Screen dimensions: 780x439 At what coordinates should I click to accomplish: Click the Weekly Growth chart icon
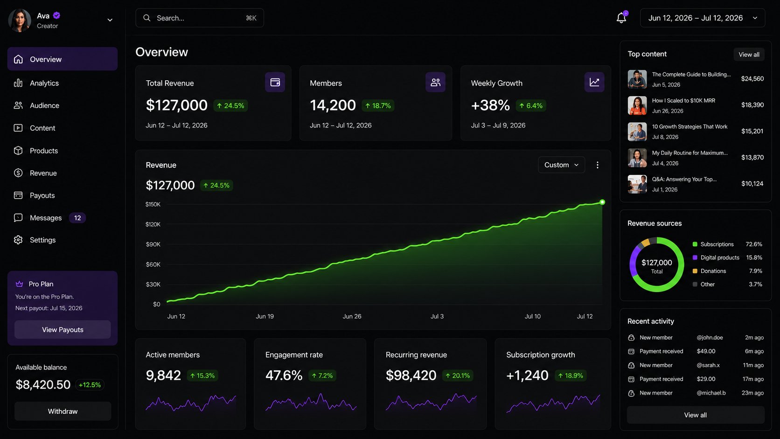pos(594,82)
